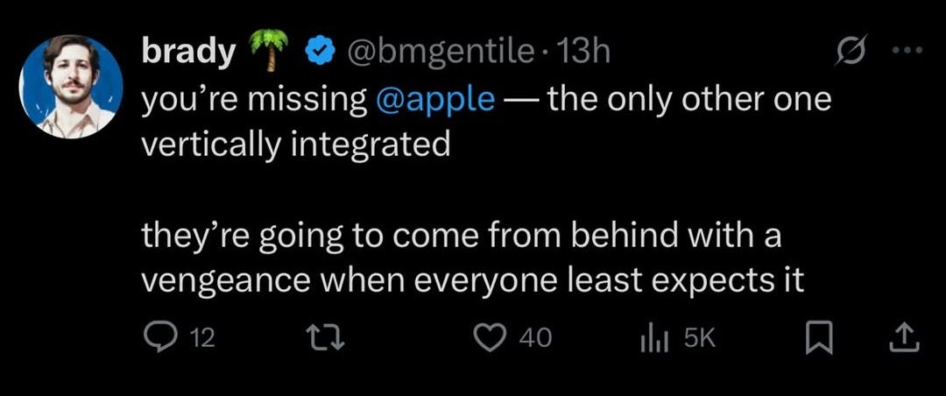Click the like count 40

click(535, 338)
